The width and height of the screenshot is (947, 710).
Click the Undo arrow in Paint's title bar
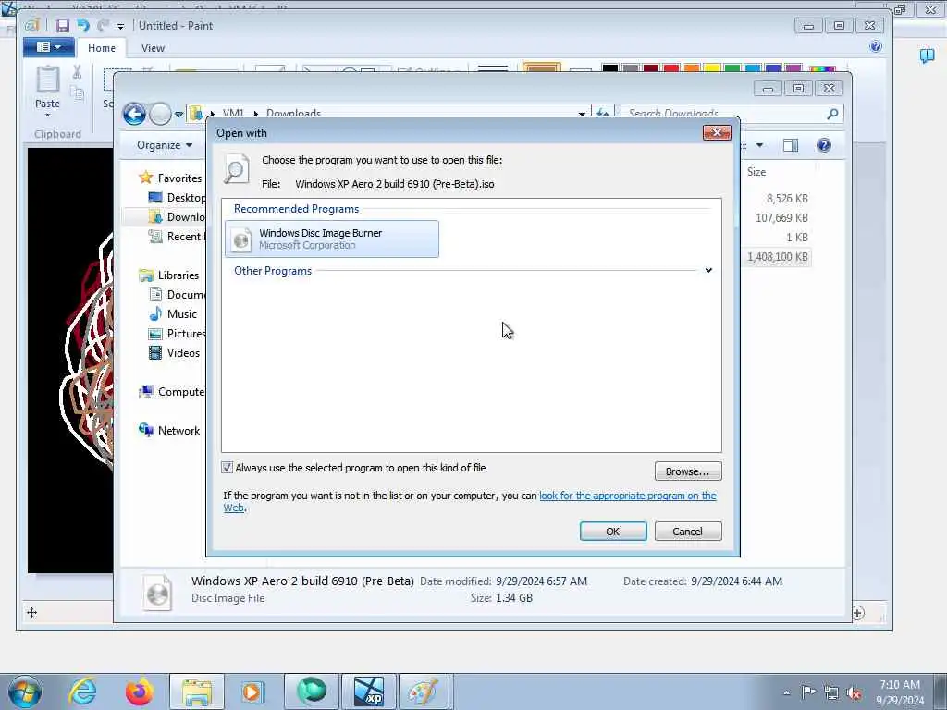pos(82,25)
